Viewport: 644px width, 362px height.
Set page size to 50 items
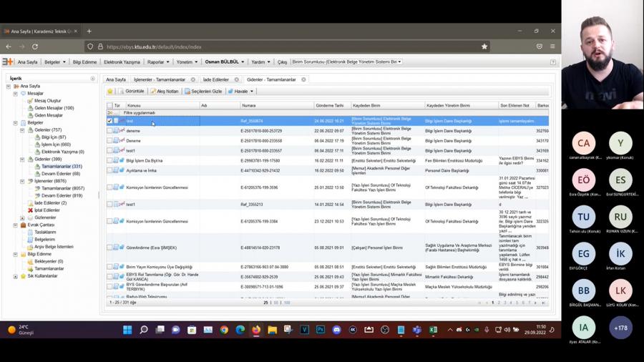click(276, 303)
